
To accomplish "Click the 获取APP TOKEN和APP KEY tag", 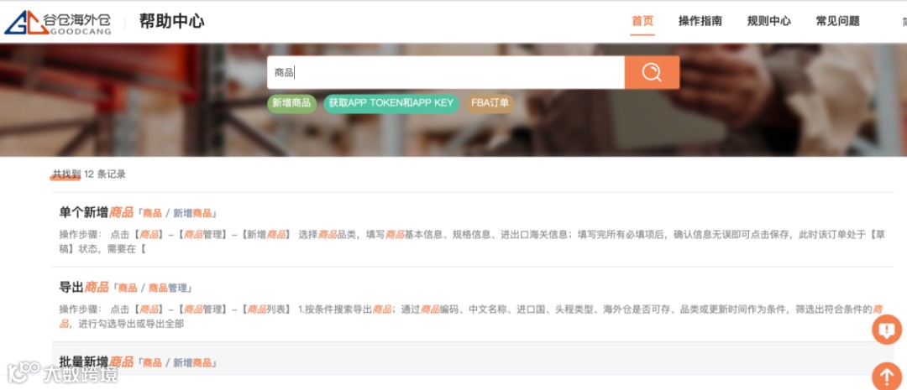I will tap(391, 103).
